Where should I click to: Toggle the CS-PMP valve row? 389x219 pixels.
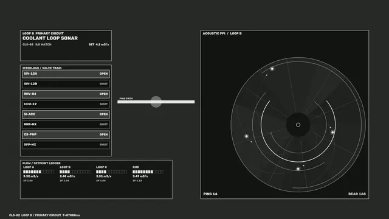66,134
